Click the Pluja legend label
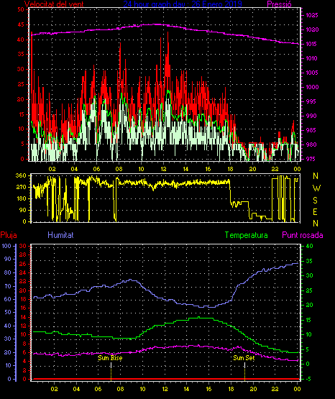 point(9,235)
